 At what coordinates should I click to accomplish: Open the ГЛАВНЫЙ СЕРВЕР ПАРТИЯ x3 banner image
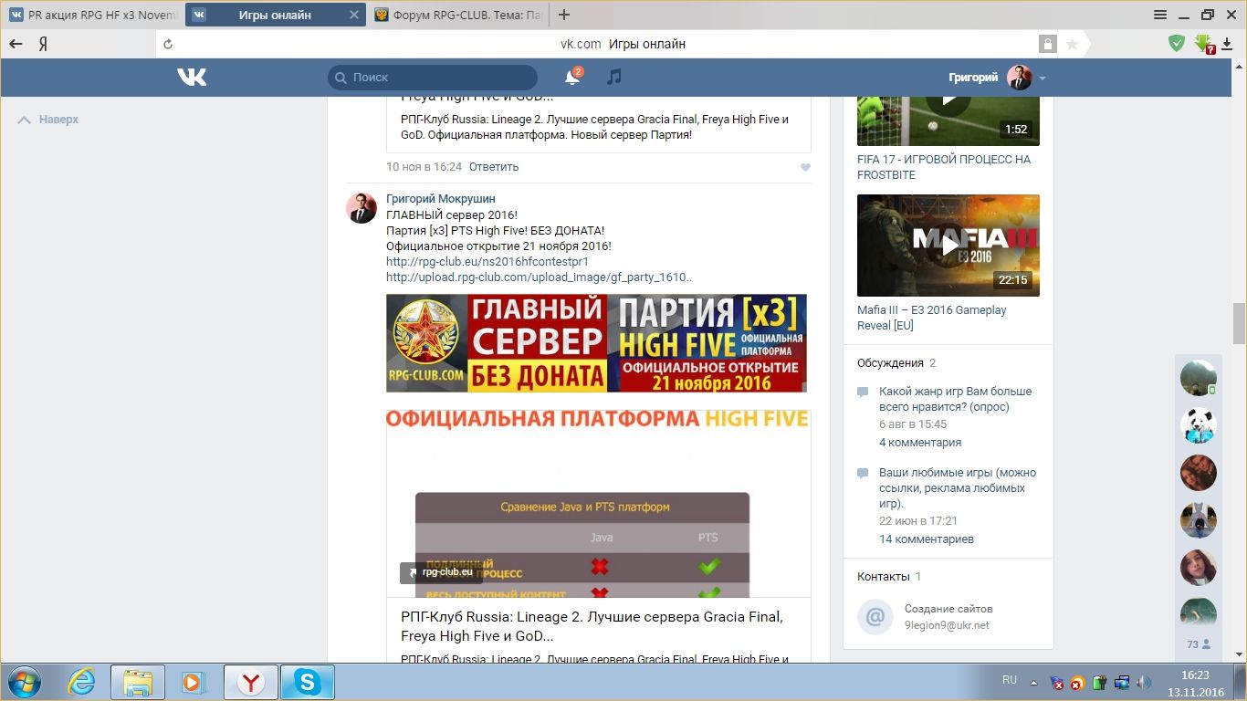[x=596, y=343]
